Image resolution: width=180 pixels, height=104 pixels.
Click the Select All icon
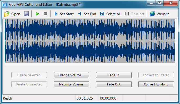pyautogui.click(x=102, y=14)
